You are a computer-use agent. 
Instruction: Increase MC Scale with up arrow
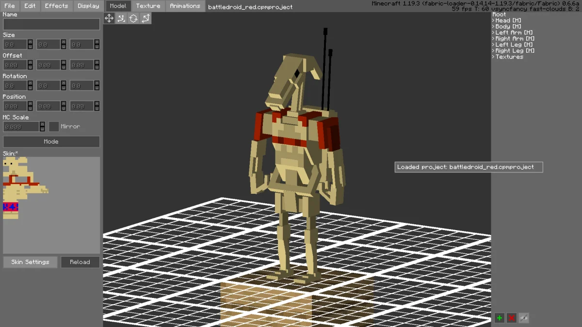(42, 124)
